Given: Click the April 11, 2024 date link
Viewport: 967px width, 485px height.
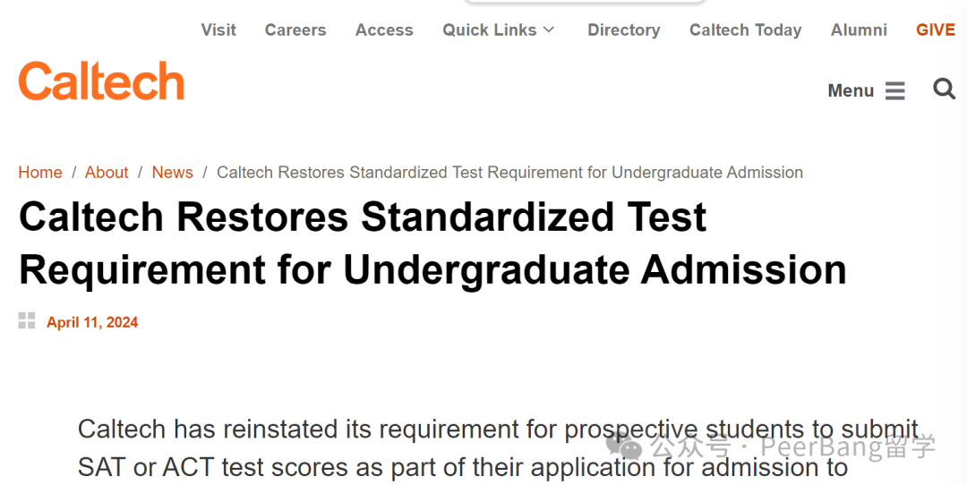Looking at the screenshot, I should click(92, 322).
